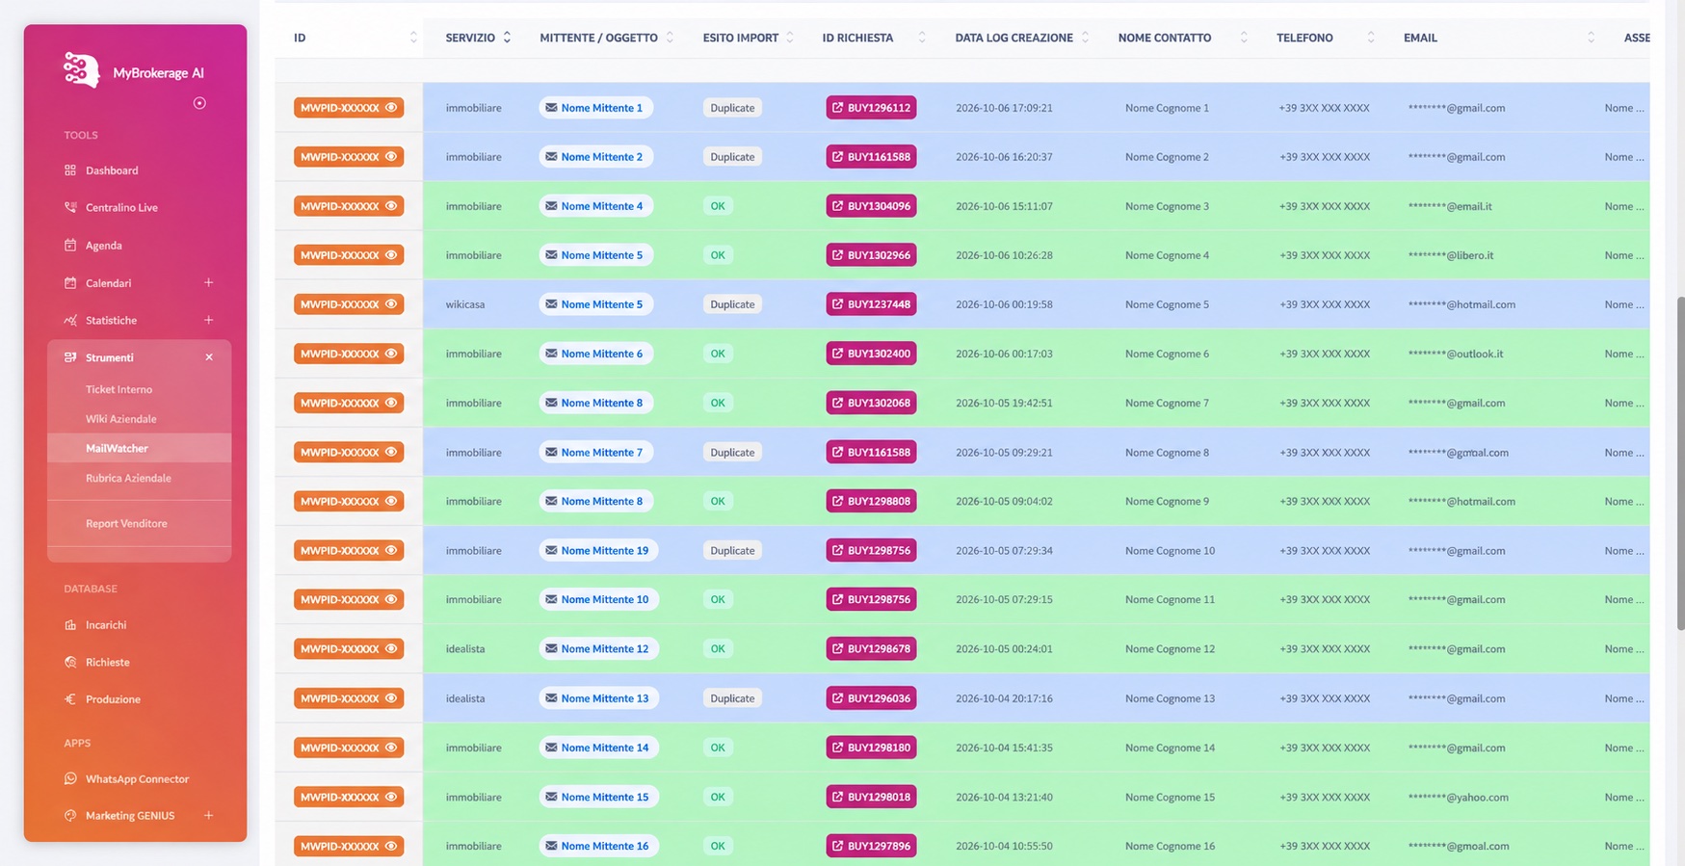Click the Duplicate badge in Nome Mittente 13 row

(x=732, y=698)
